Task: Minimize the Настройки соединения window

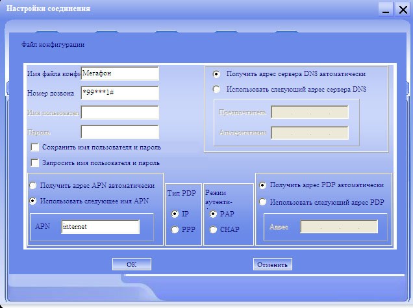Action: click(x=386, y=10)
